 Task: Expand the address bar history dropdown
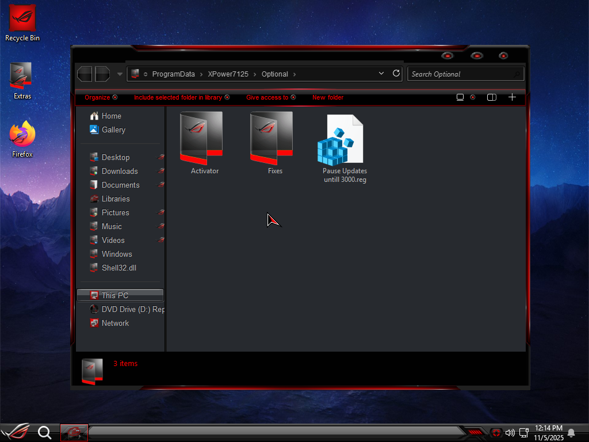(381, 73)
